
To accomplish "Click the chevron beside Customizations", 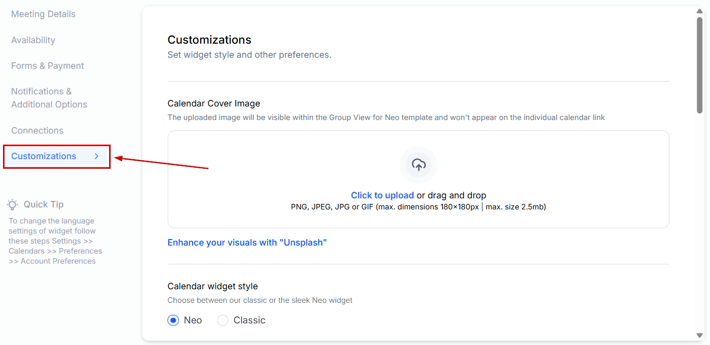I will 97,156.
